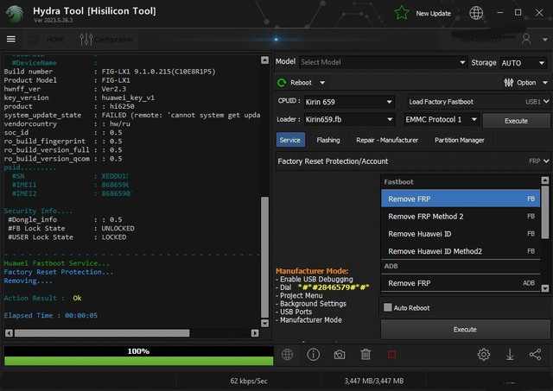
Task: Open the hamburger menu
Action: tap(11, 39)
